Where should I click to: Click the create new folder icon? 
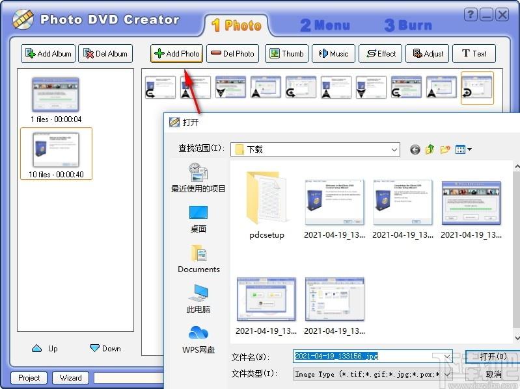click(x=445, y=149)
